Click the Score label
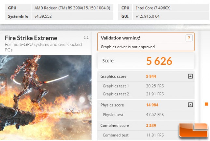Screen dimensions: 210x141 coord(108,61)
